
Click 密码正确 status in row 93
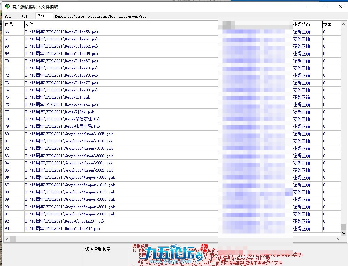[301, 229]
